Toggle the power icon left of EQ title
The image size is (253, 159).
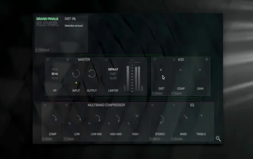point(174,105)
